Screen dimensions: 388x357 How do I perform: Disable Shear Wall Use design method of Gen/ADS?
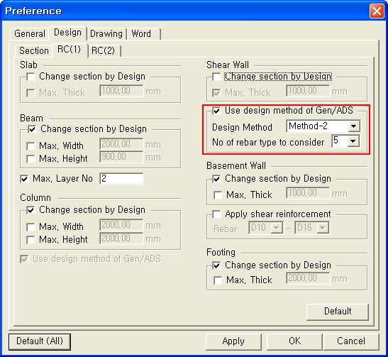coord(216,111)
